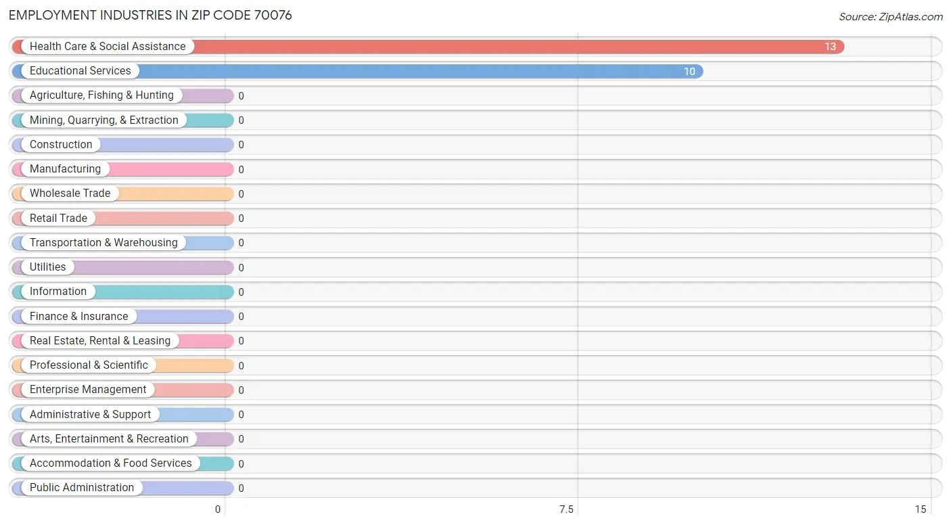This screenshot has height=525, width=951.
Task: Select the Finance & Insurance label
Action: (78, 316)
